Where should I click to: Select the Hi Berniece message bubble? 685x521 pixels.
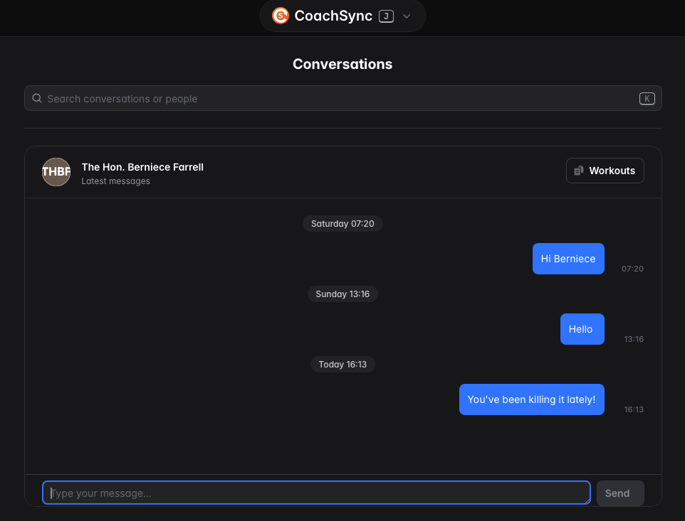click(x=568, y=258)
